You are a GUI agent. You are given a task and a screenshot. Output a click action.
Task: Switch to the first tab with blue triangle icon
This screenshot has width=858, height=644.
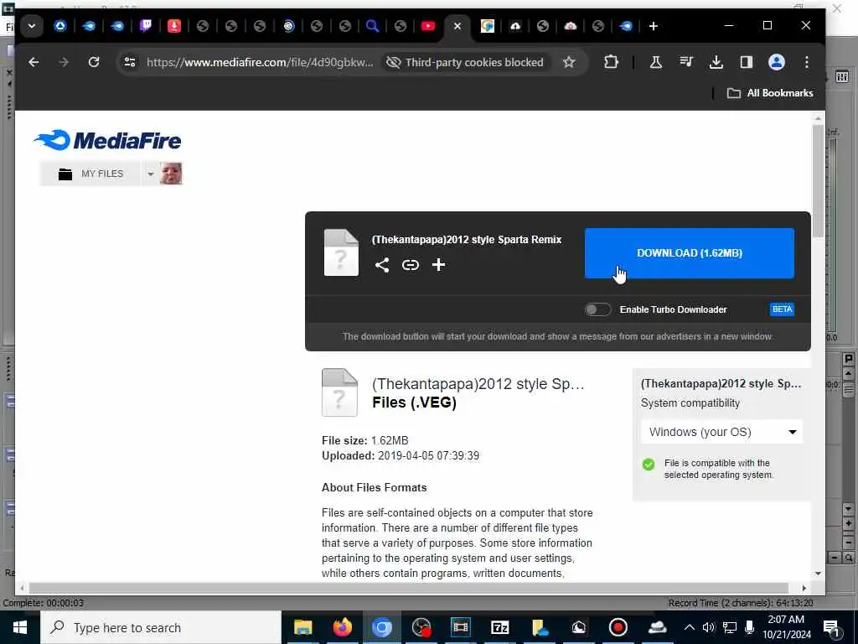pos(60,26)
